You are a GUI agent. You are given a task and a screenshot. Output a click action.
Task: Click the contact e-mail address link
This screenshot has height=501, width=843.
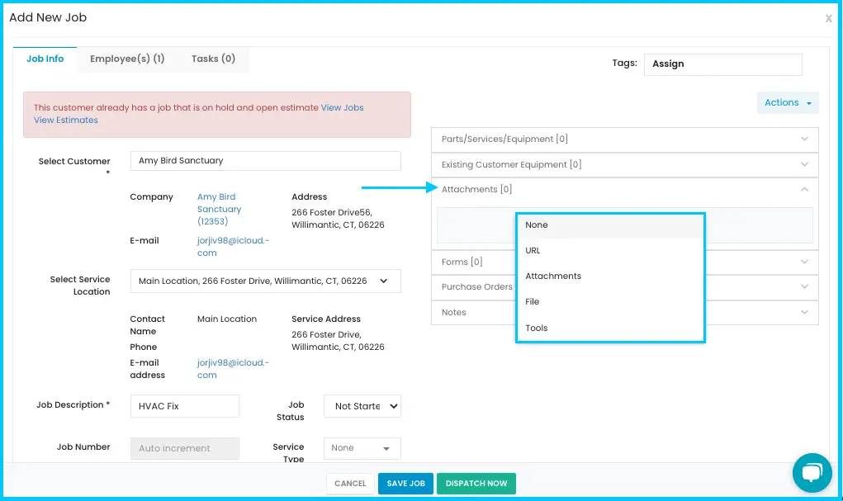click(x=233, y=369)
